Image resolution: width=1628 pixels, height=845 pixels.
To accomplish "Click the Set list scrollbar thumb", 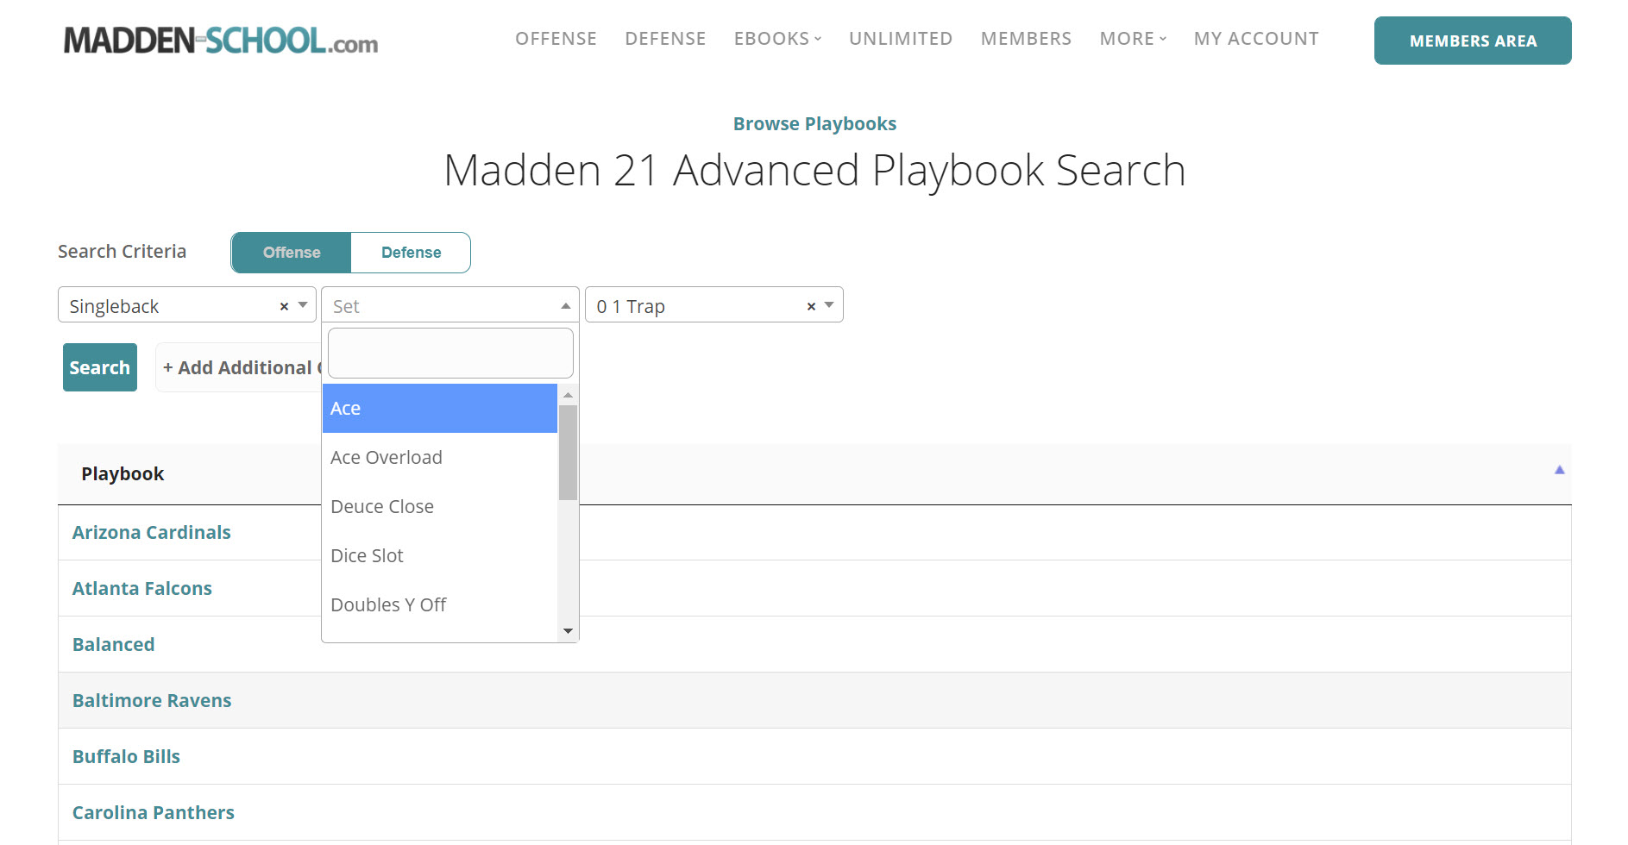I will coord(568,453).
